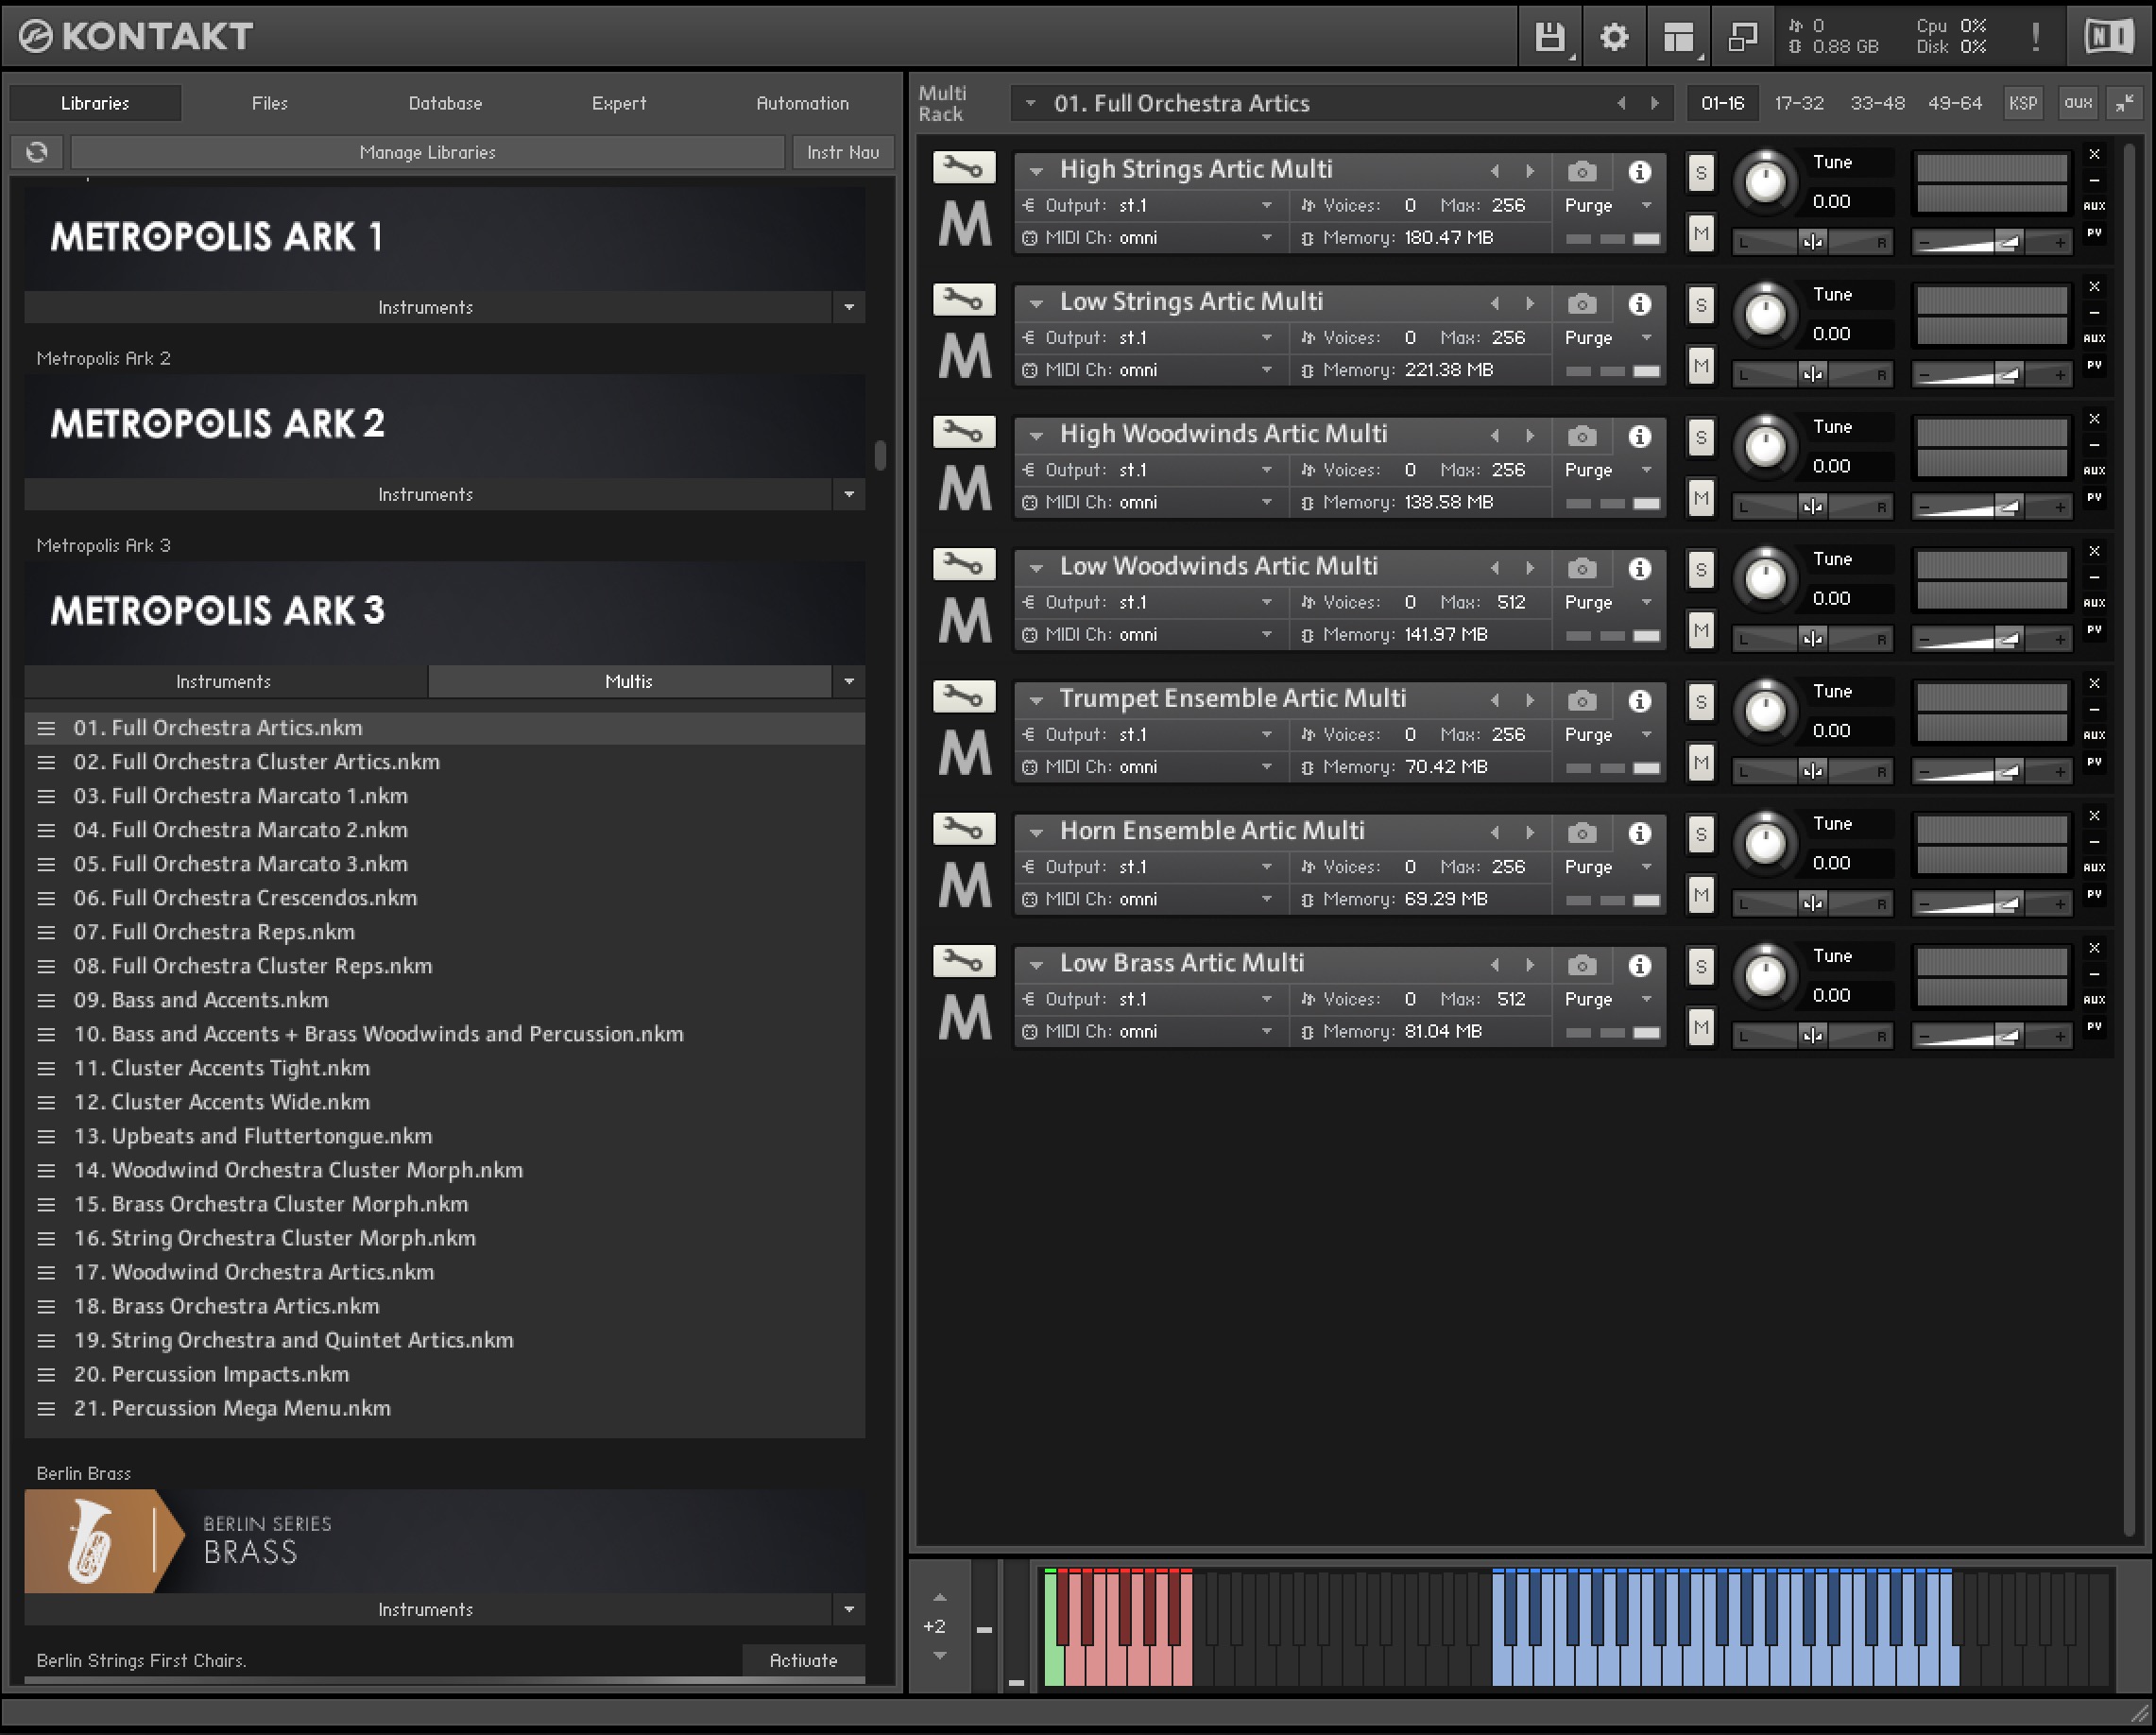The image size is (2156, 1735).
Task: Open the multi name dropdown arrow in Multi Rack header
Action: click(x=1030, y=103)
